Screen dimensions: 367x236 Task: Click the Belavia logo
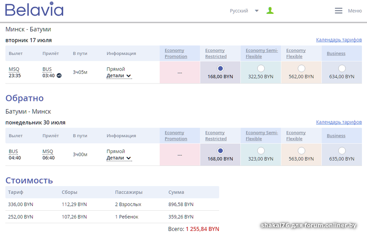(34, 10)
